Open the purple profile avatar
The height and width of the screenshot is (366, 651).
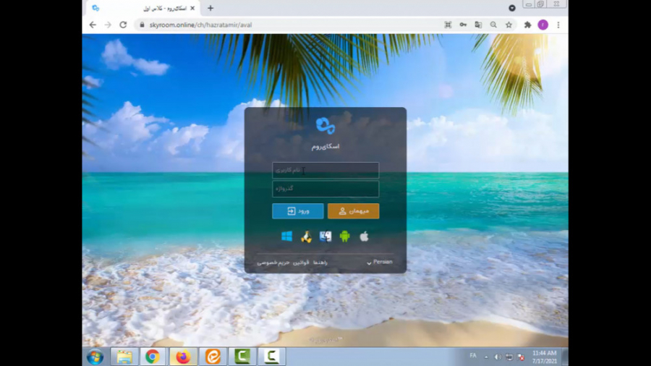point(542,25)
